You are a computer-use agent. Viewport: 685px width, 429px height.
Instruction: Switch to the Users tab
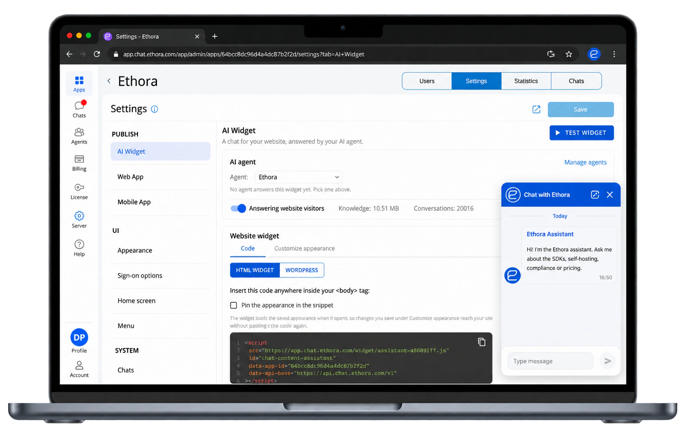pyautogui.click(x=427, y=81)
